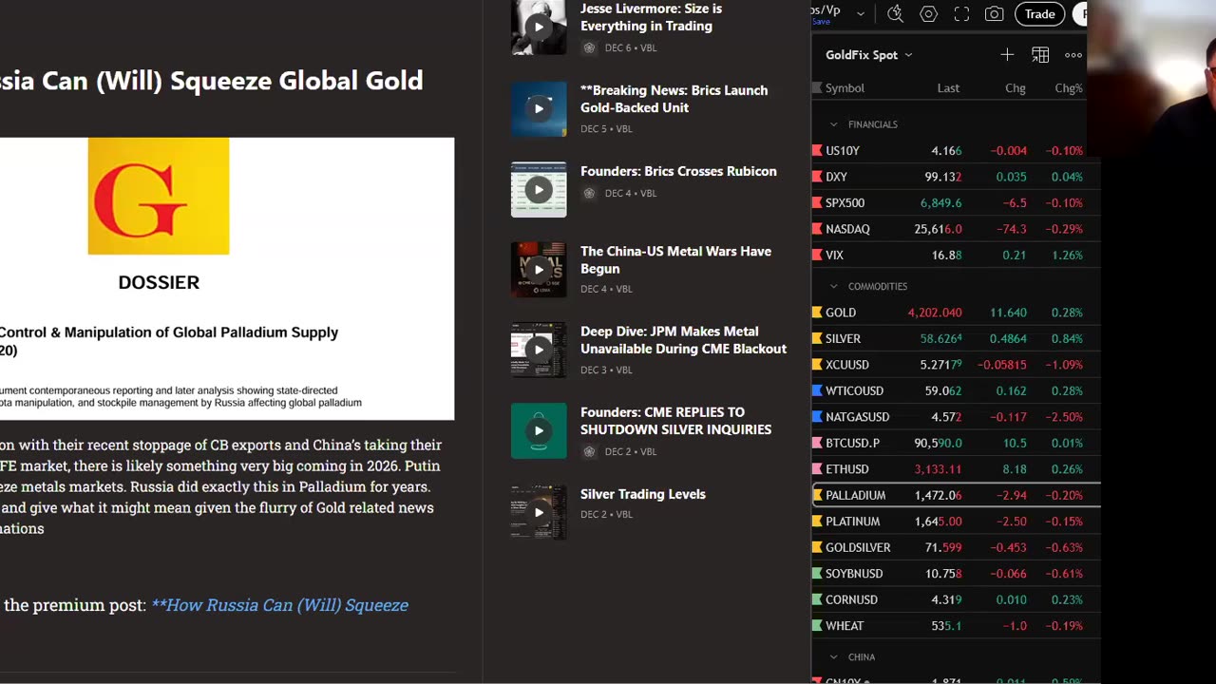Open advanced view table icon
1216x684 pixels.
coord(1040,55)
